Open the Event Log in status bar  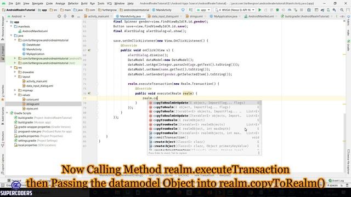pyautogui.click(x=336, y=181)
